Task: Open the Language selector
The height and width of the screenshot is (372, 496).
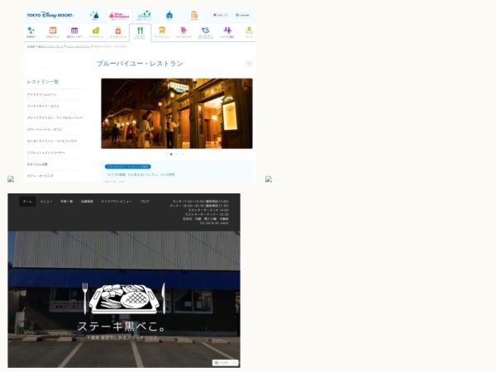Action: (242, 15)
